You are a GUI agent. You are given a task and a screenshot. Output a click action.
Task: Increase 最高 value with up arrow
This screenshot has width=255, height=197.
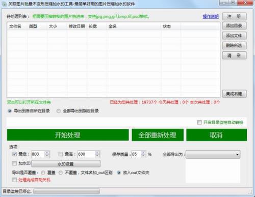coord(97,153)
